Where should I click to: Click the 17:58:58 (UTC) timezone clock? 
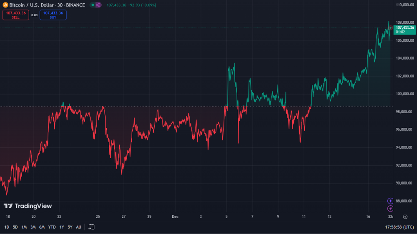click(x=399, y=227)
